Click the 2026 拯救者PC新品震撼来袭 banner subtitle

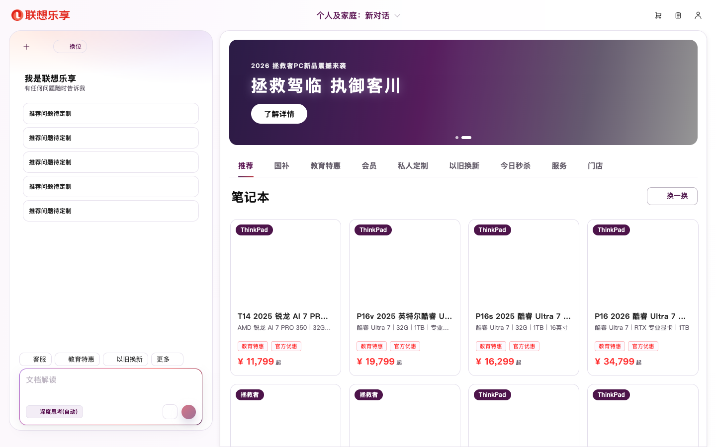point(298,66)
